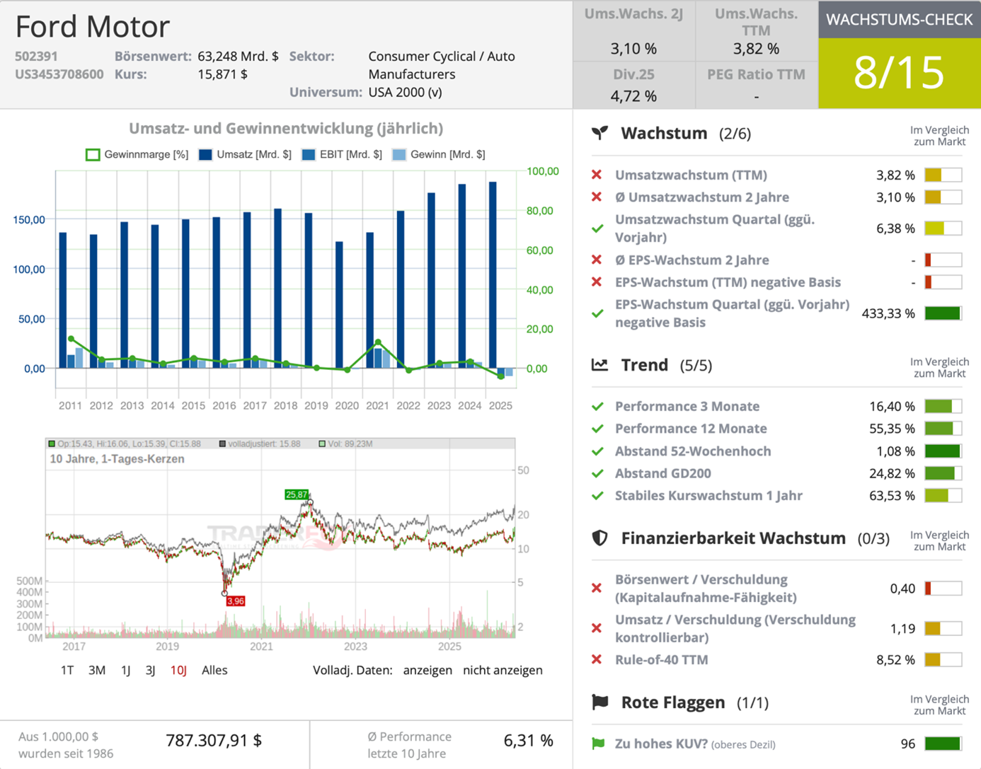Toggle the Gewinnmarge [%] legend entry
Image resolution: width=981 pixels, height=769 pixels.
pos(137,154)
